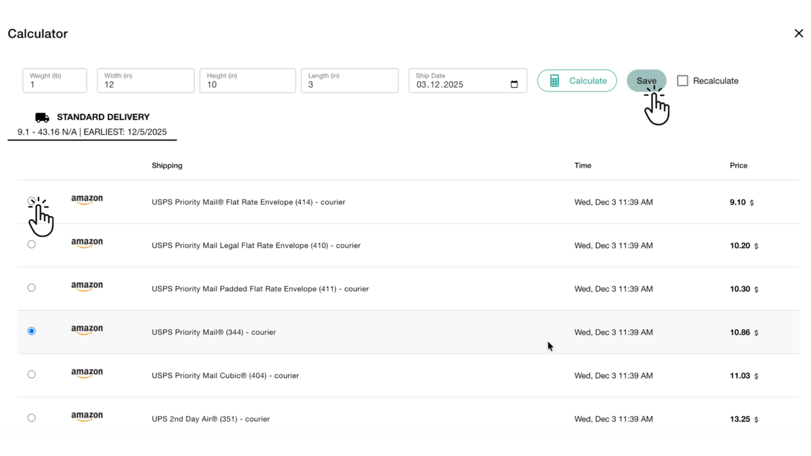811x456 pixels.
Task: Enable the Recalculate checkbox
Action: coord(683,80)
